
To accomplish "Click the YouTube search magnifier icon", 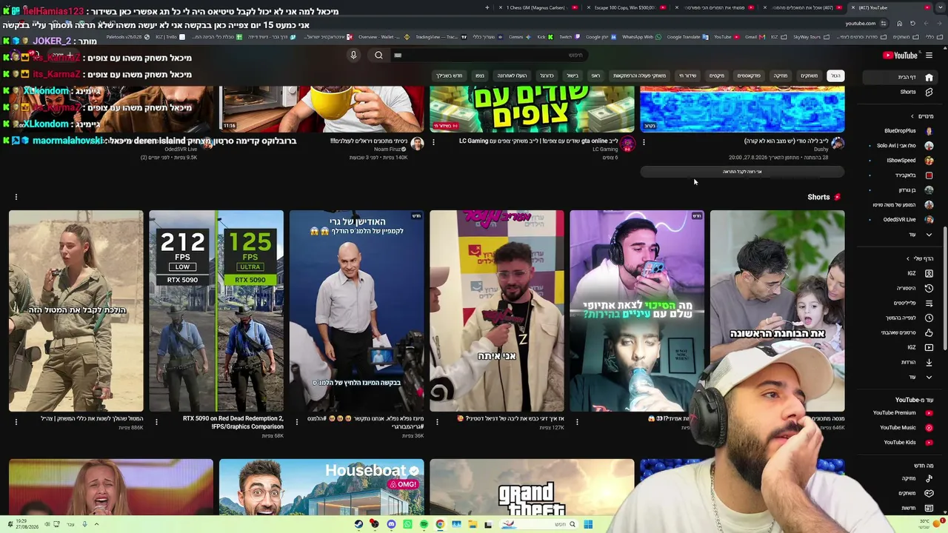I will [x=378, y=56].
